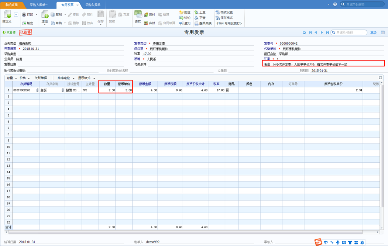Click the maximize grid icon above table
Image resolution: width=388 pixels, height=246 pixels.
(380, 77)
